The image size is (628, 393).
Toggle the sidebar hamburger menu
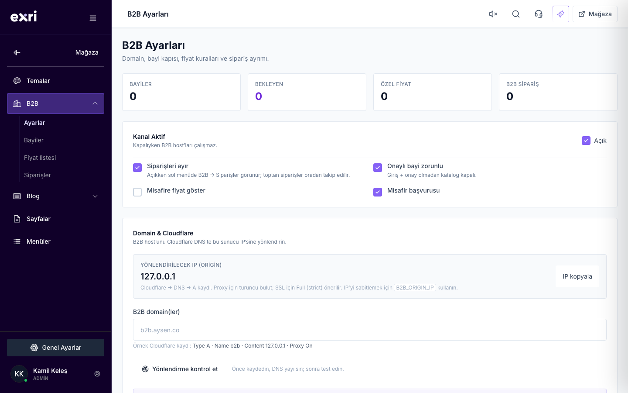(x=93, y=18)
